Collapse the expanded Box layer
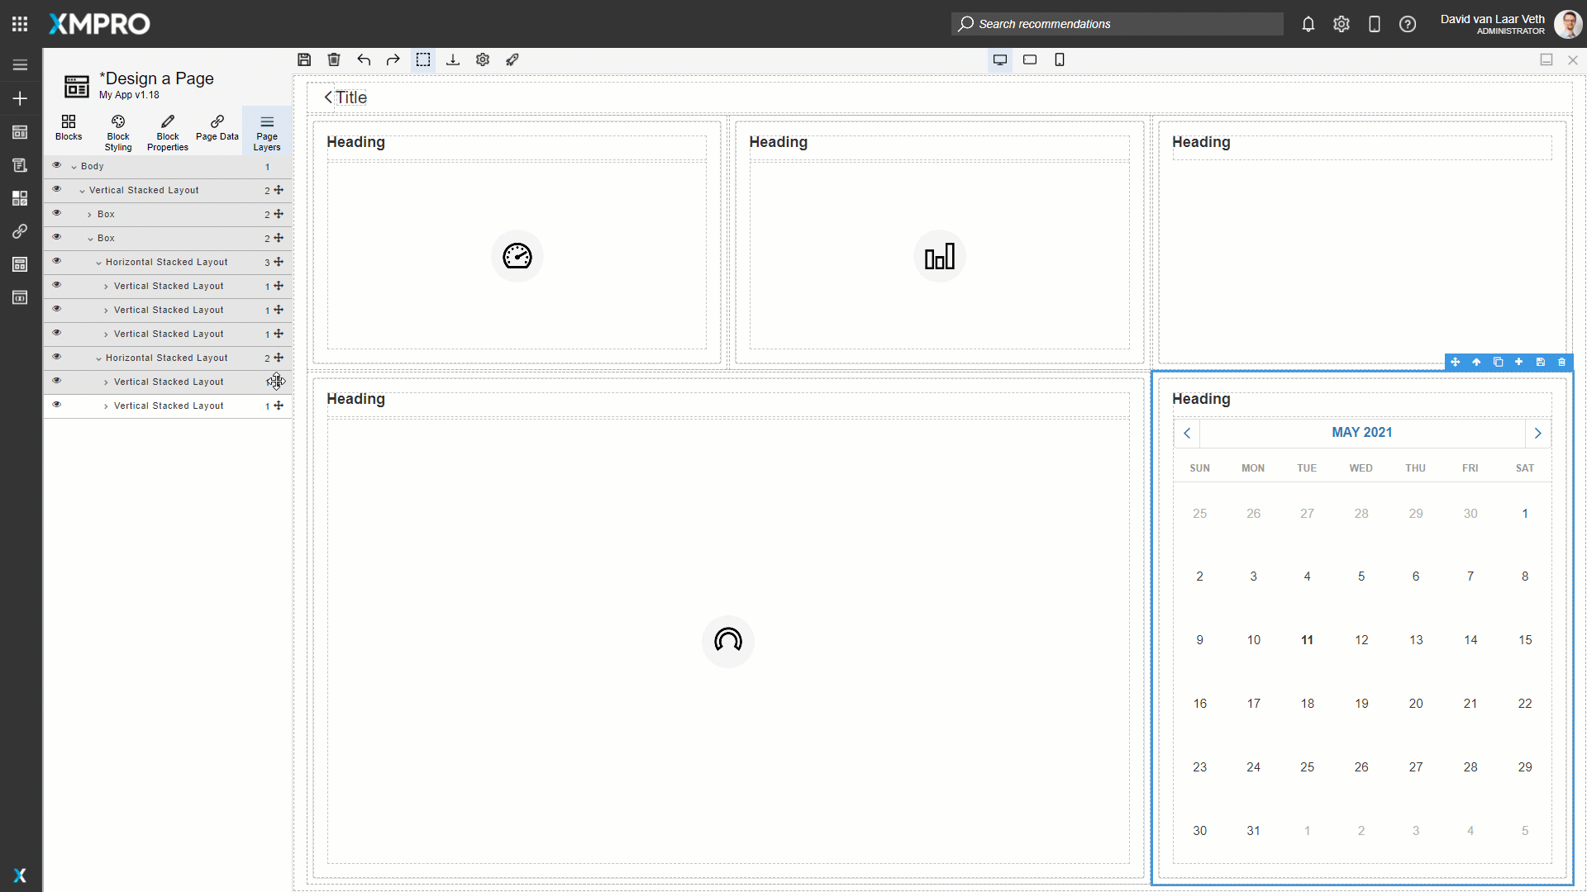 91,239
